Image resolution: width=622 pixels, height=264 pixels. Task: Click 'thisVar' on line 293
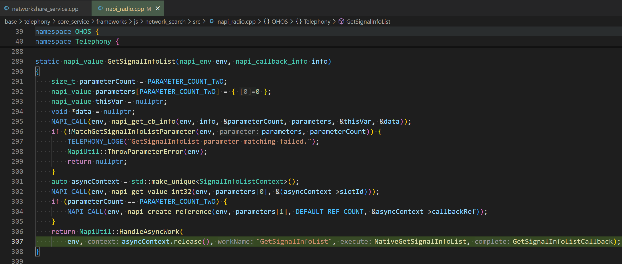pos(109,102)
